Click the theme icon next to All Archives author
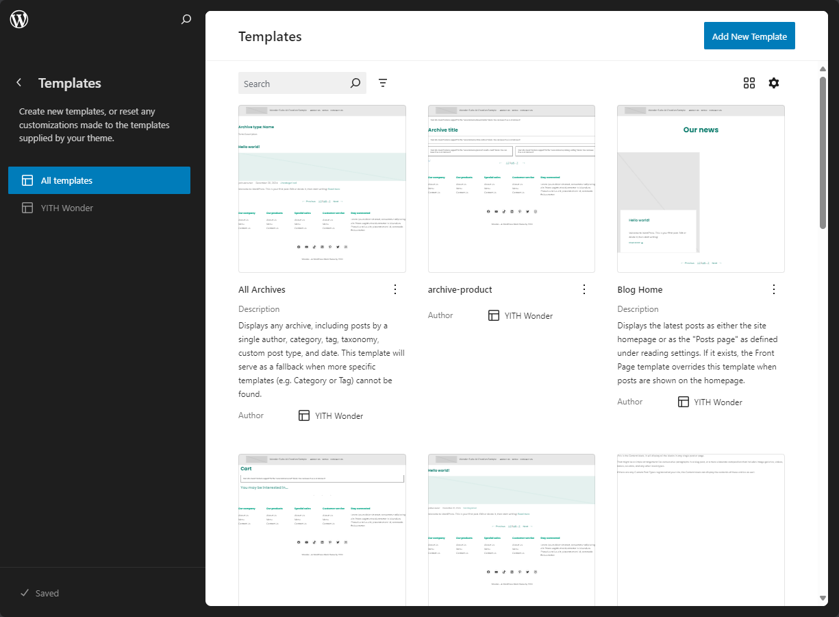This screenshot has width=839, height=617. (303, 415)
